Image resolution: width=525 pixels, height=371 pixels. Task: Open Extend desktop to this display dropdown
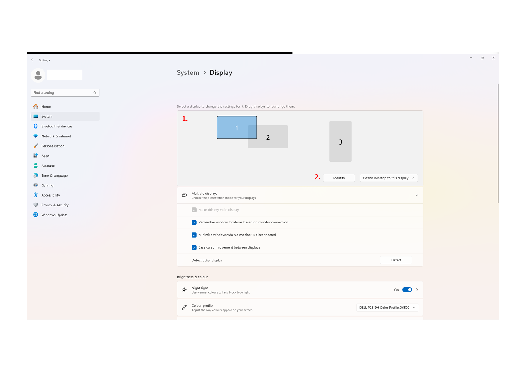pos(388,178)
